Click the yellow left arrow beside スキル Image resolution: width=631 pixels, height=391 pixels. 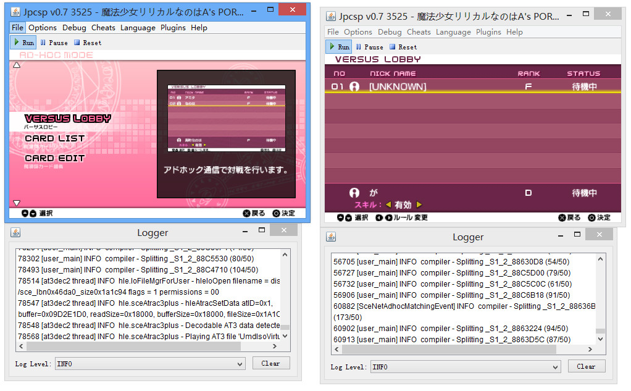[x=388, y=205]
